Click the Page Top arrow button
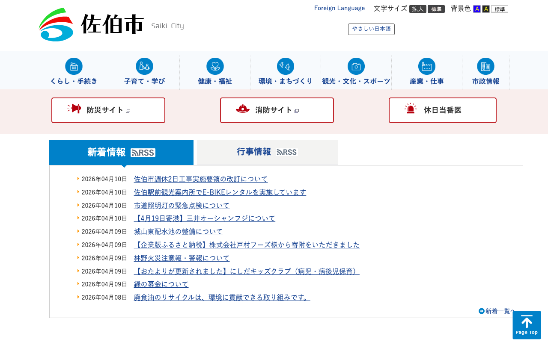Image resolution: width=548 pixels, height=342 pixels. click(x=527, y=325)
